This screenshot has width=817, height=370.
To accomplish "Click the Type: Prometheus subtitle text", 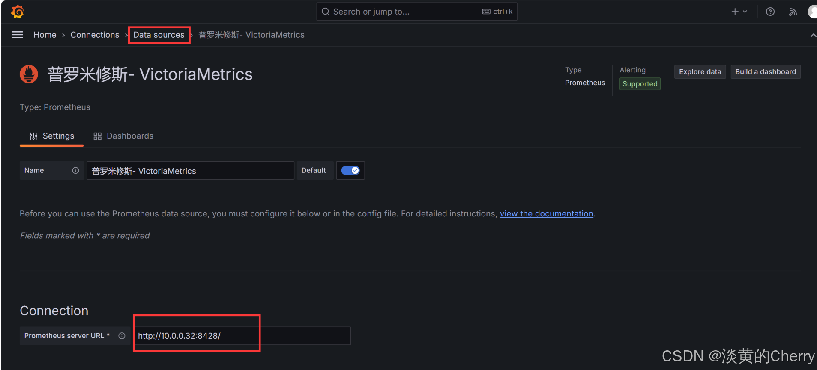I will 55,107.
